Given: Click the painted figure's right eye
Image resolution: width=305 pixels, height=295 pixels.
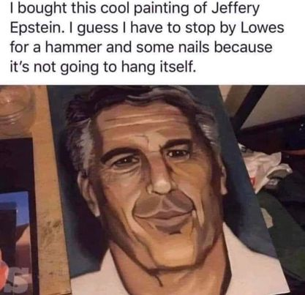Looking at the screenshot, I should pos(177,154).
